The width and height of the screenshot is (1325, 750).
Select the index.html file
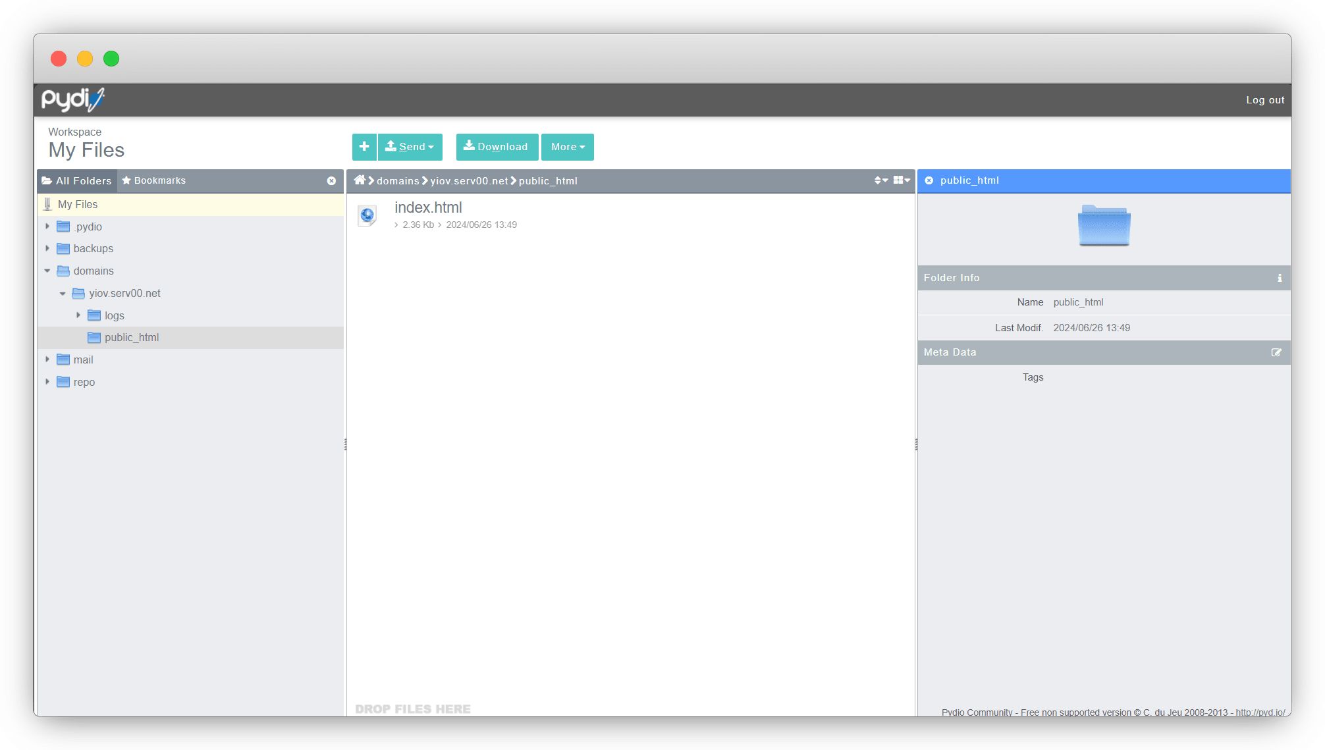(428, 208)
